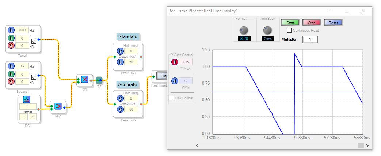Click PeakEnv1 Hold value field
This screenshot has width=381, height=156.
pos(131,51)
